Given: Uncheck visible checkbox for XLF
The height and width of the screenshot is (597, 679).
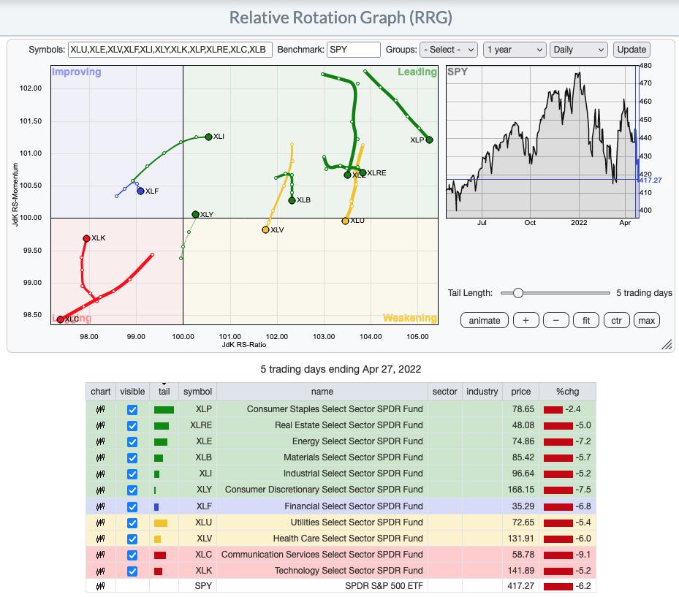Looking at the screenshot, I should (x=132, y=506).
